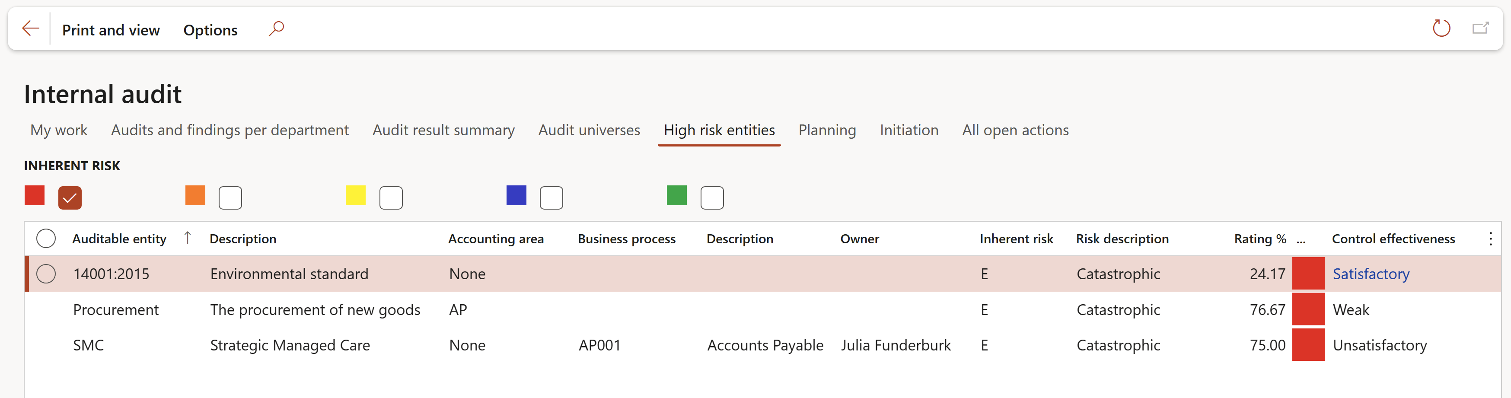
Task: Uncheck the red inherent risk checkbox
Action: 70,197
